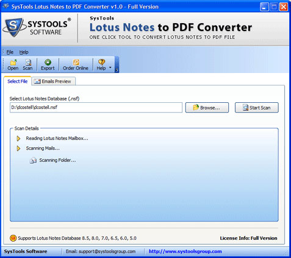
Task: Click the Scan toolbar icon
Action: pos(27,65)
